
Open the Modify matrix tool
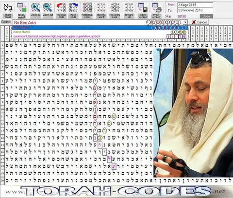[22, 7]
